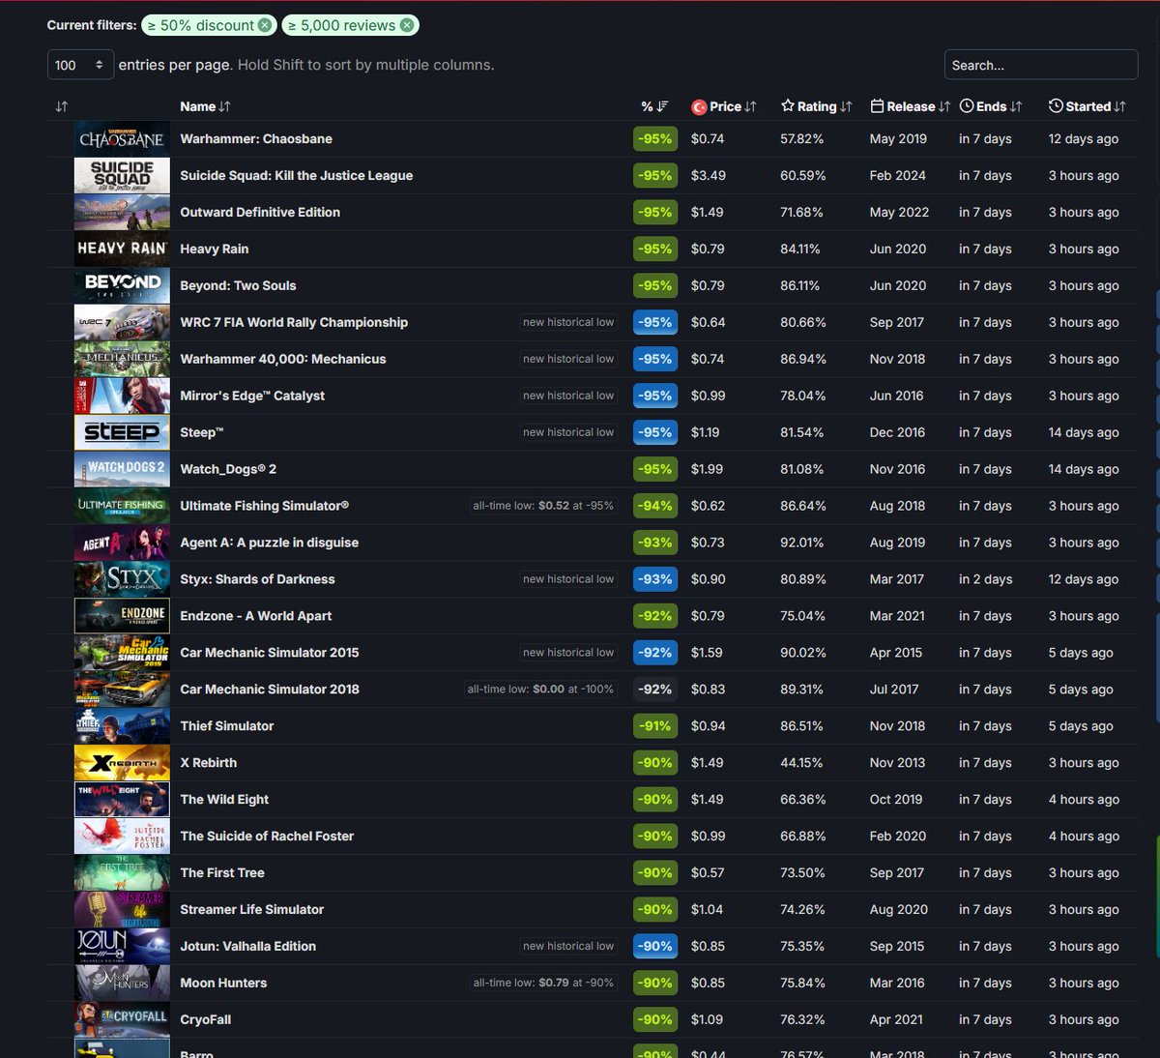Sort by the Price column
Viewport: 1160px width, 1058px height.
tap(724, 106)
